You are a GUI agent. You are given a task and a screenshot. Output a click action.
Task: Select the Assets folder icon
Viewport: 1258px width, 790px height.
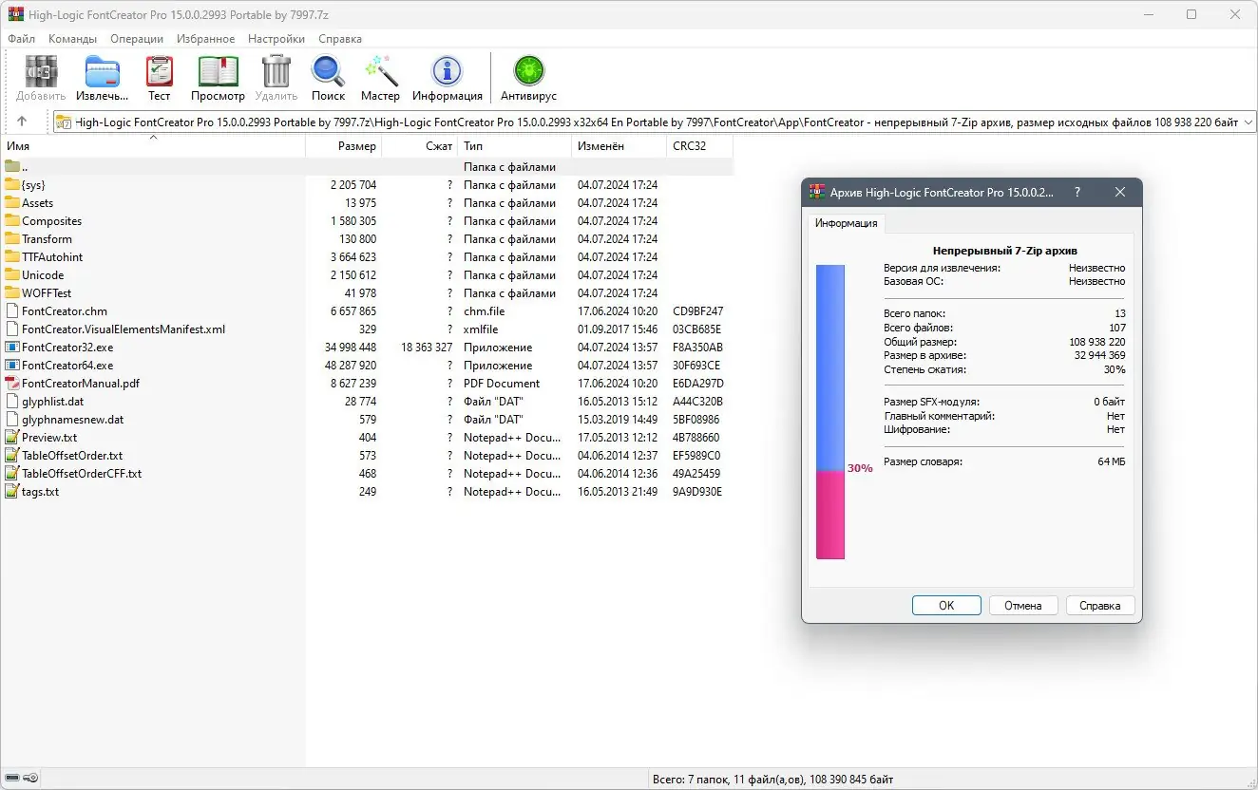pyautogui.click(x=12, y=203)
